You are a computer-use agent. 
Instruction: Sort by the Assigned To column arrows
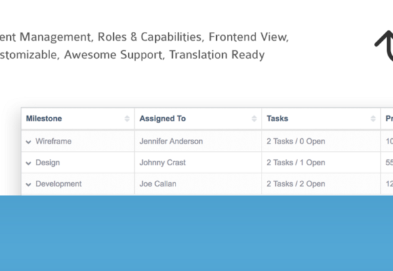tap(254, 119)
